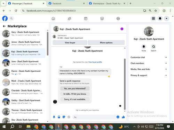This screenshot has height=130, width=174.
Task: Click the back arrow beside Marketplace
Action: [4, 26]
